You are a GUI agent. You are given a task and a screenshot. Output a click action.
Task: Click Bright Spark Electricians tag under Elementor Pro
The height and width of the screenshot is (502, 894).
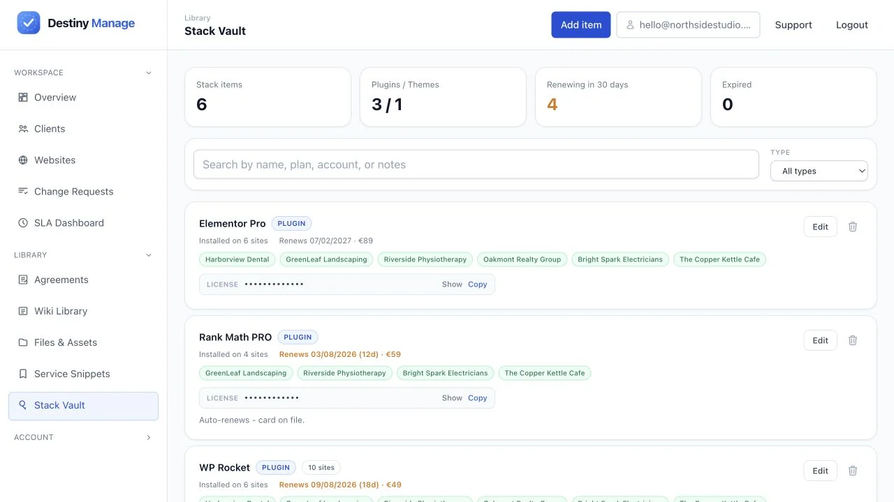(620, 259)
